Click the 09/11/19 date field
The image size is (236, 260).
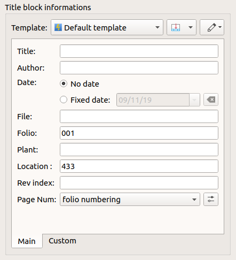click(x=153, y=100)
